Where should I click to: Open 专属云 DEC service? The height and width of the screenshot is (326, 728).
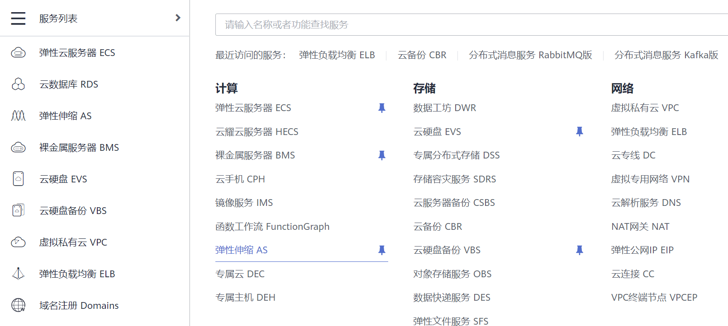[x=240, y=274]
